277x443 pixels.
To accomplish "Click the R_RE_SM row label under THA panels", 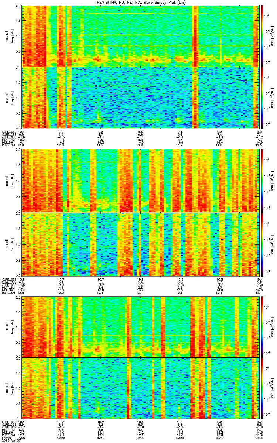I will 8,145.
